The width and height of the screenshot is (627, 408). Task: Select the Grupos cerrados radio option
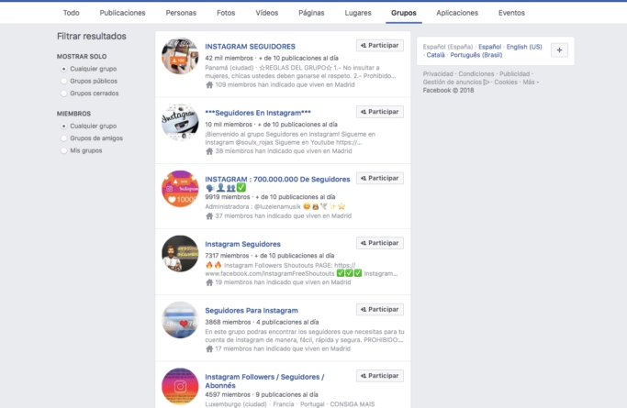tap(63, 94)
